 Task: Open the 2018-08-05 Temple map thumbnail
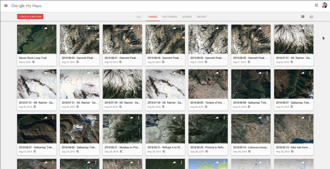pos(208,84)
